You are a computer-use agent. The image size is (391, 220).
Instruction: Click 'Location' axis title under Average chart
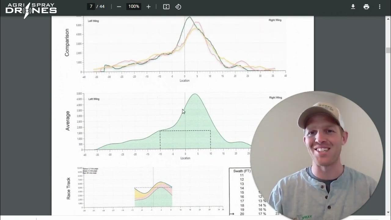pyautogui.click(x=185, y=158)
